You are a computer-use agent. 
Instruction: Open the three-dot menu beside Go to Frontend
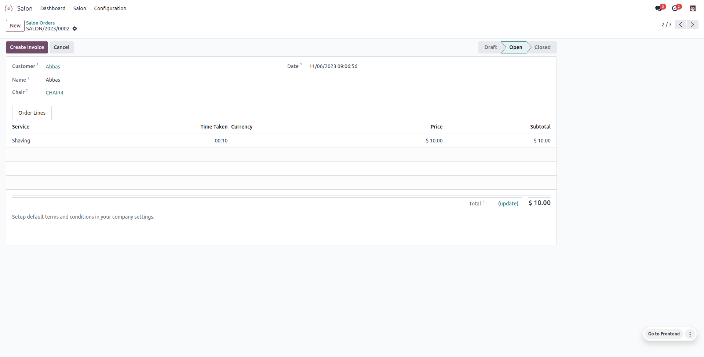pos(690,334)
